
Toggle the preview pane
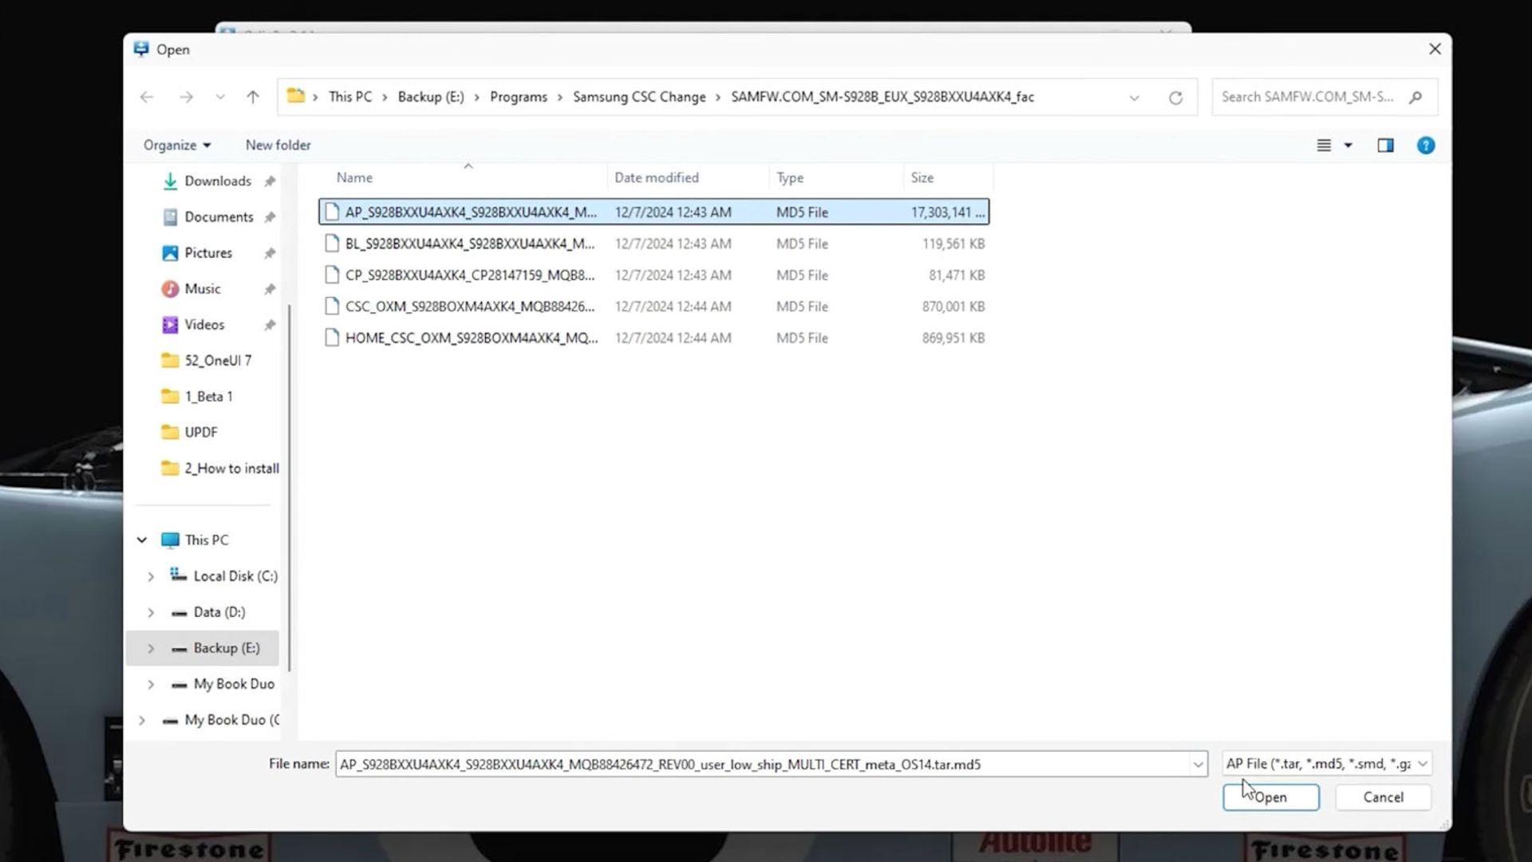pos(1385,145)
